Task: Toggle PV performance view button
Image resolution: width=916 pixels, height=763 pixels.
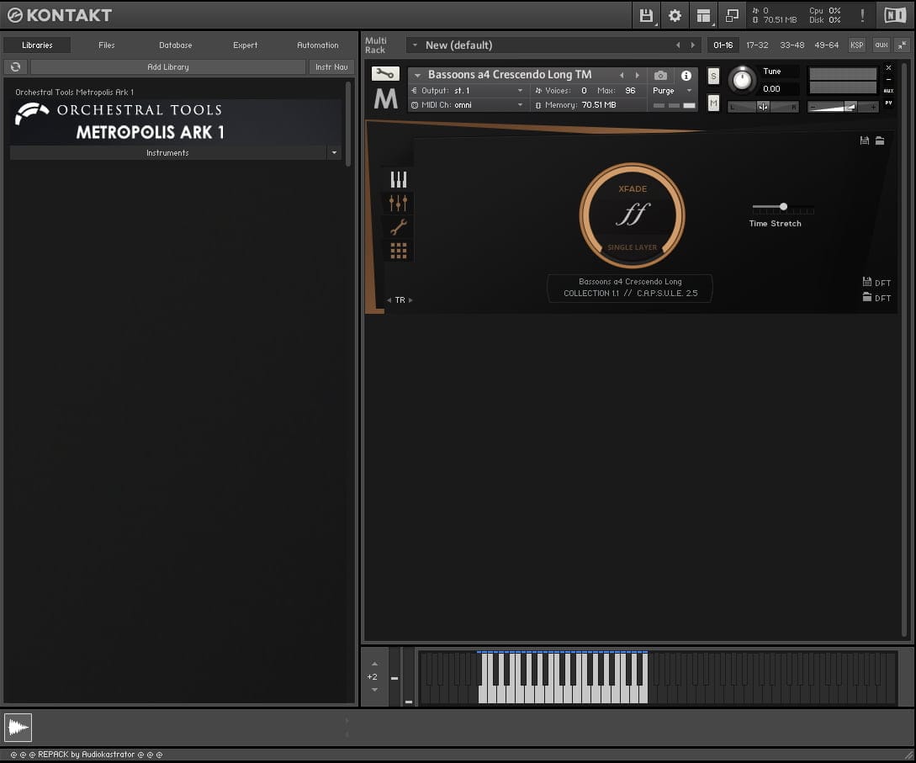Action: 888,103
